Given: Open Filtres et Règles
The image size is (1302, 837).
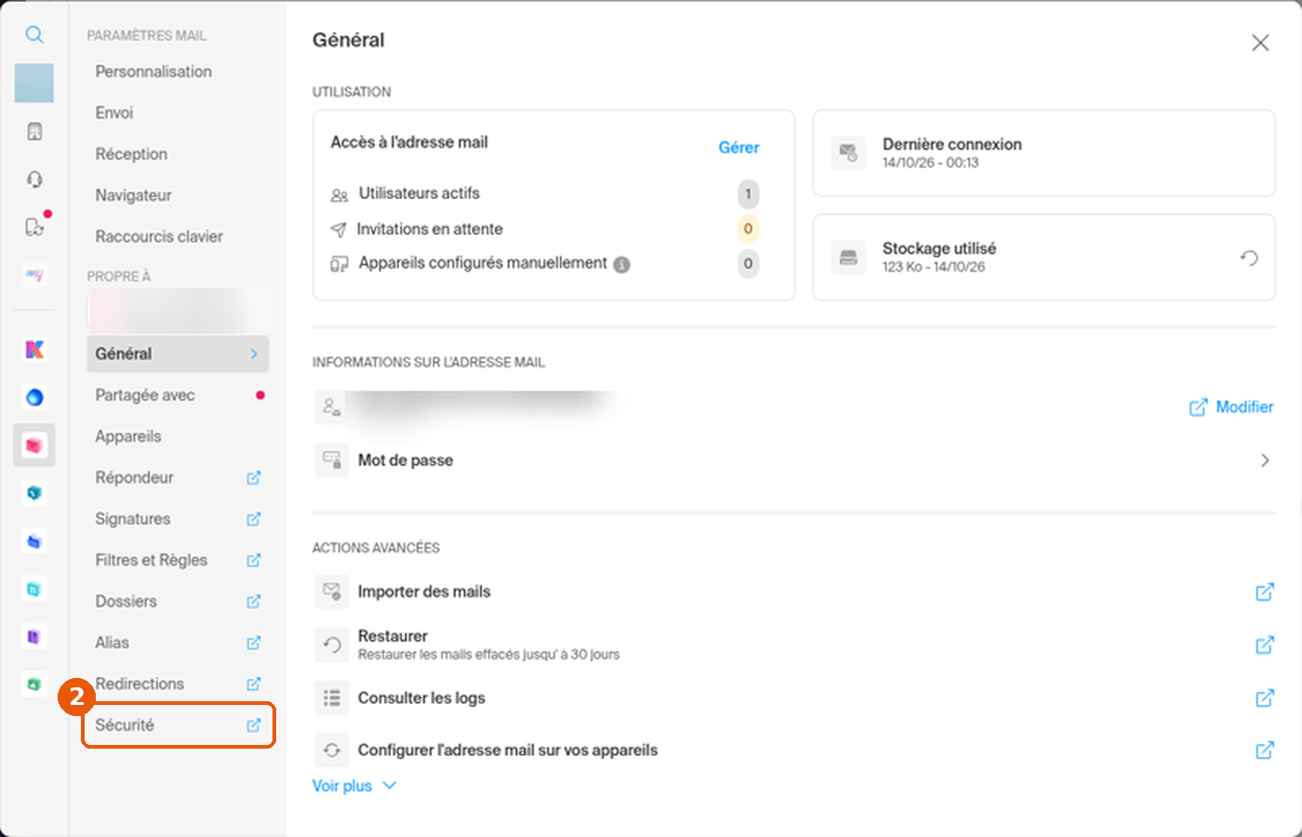Looking at the screenshot, I should [x=178, y=560].
